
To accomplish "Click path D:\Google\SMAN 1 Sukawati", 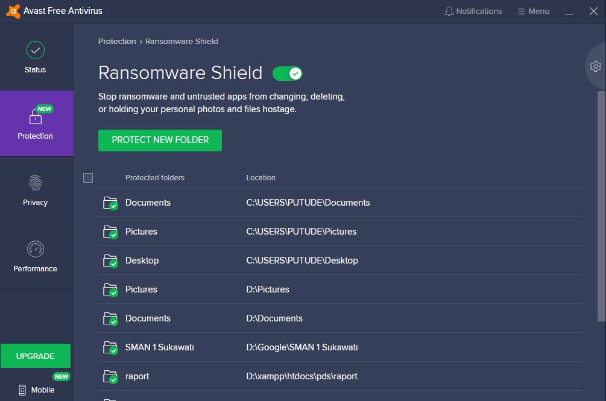I will click(302, 347).
